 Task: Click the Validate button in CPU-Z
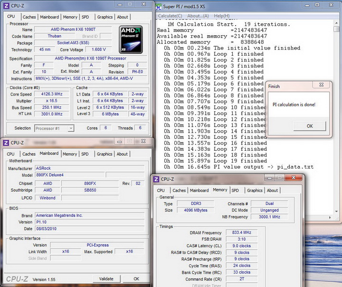(x=106, y=279)
